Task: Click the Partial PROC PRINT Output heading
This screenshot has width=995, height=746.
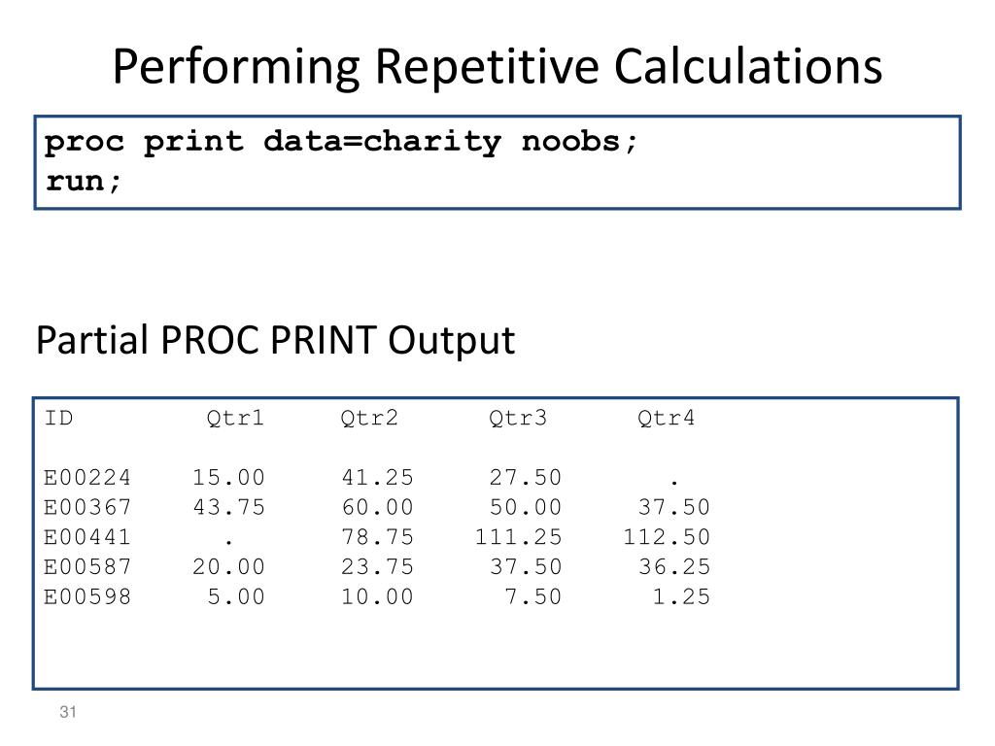Action: (x=275, y=341)
